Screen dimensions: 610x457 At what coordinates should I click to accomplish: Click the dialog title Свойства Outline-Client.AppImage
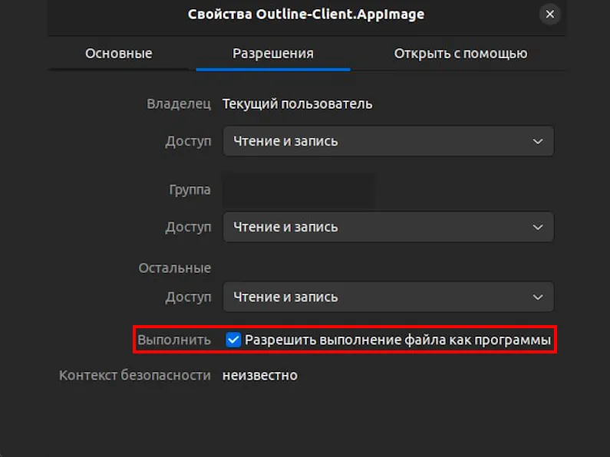pyautogui.click(x=306, y=15)
